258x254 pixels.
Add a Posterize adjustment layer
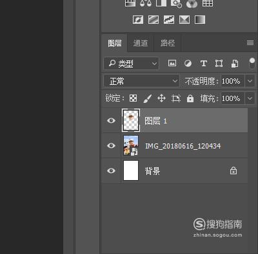click(x=154, y=20)
